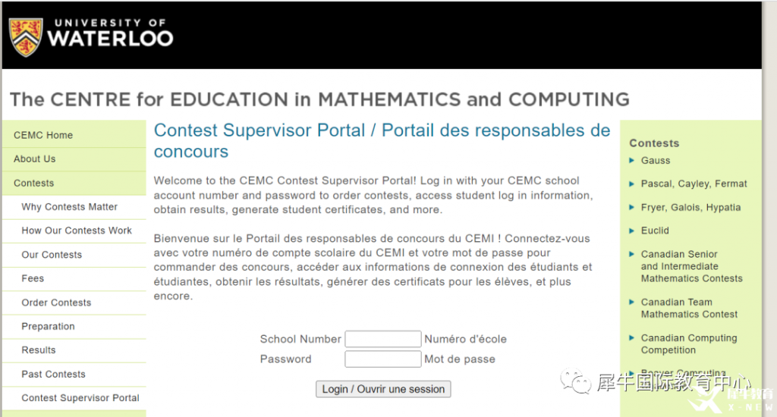
Task: Click the arrow bullet beside Canadian Team Mathematics Contest
Action: (632, 302)
